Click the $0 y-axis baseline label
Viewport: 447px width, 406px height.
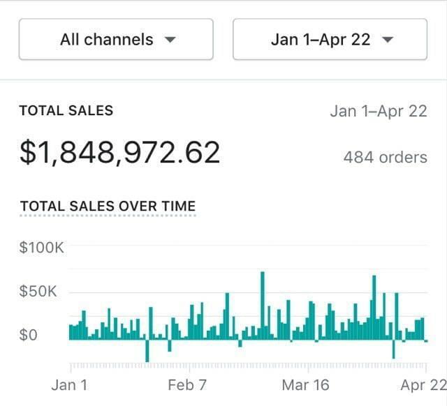click(x=28, y=335)
